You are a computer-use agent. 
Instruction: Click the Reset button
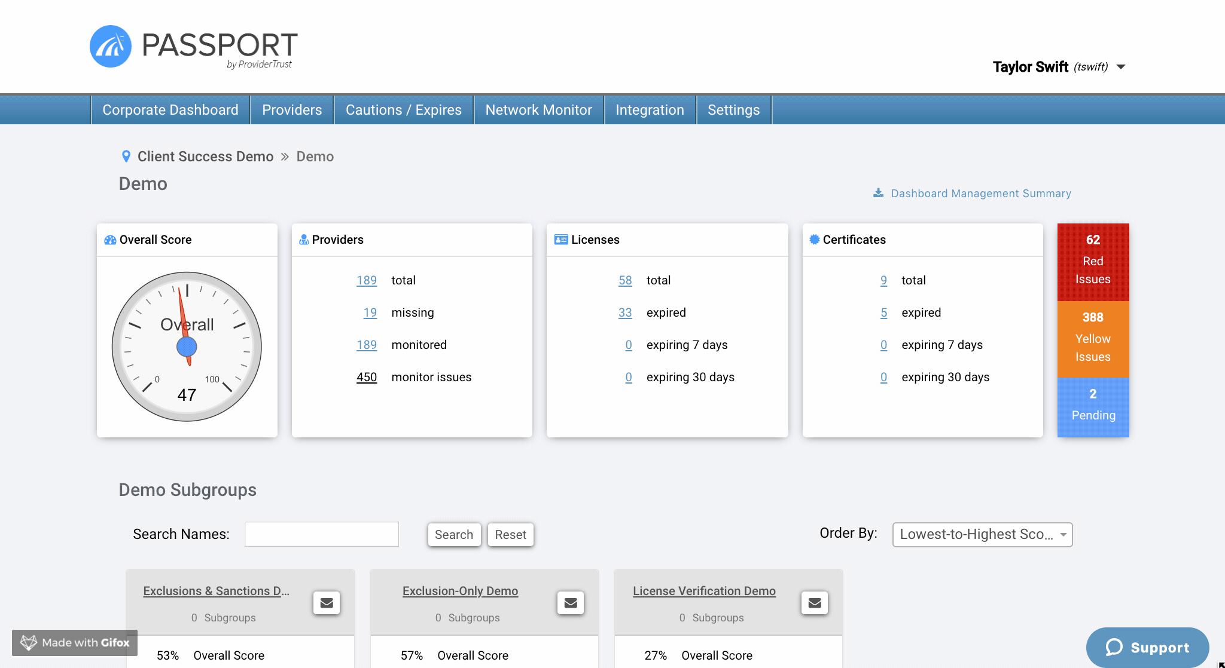511,535
